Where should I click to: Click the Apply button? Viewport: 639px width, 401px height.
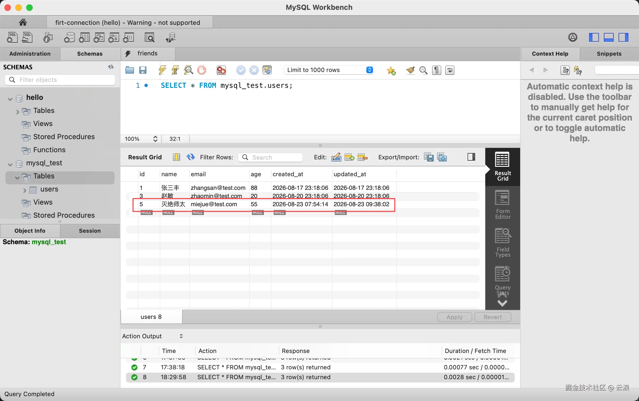pos(454,317)
